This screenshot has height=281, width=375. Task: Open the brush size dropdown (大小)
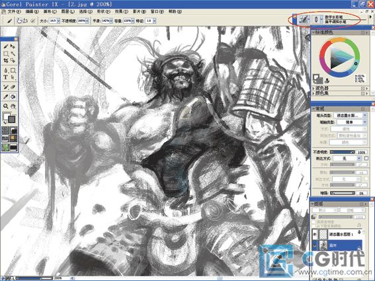tap(58, 21)
